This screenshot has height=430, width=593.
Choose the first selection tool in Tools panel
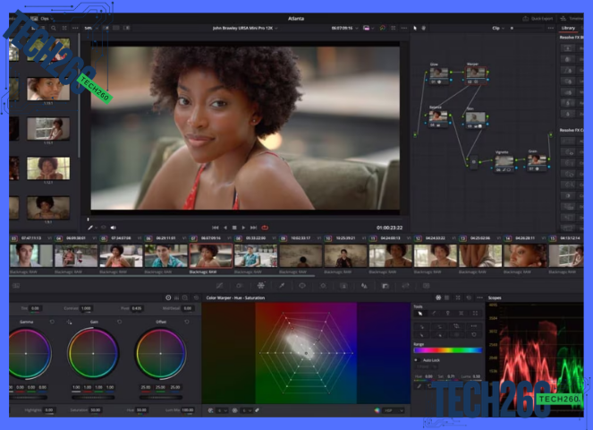click(x=421, y=314)
